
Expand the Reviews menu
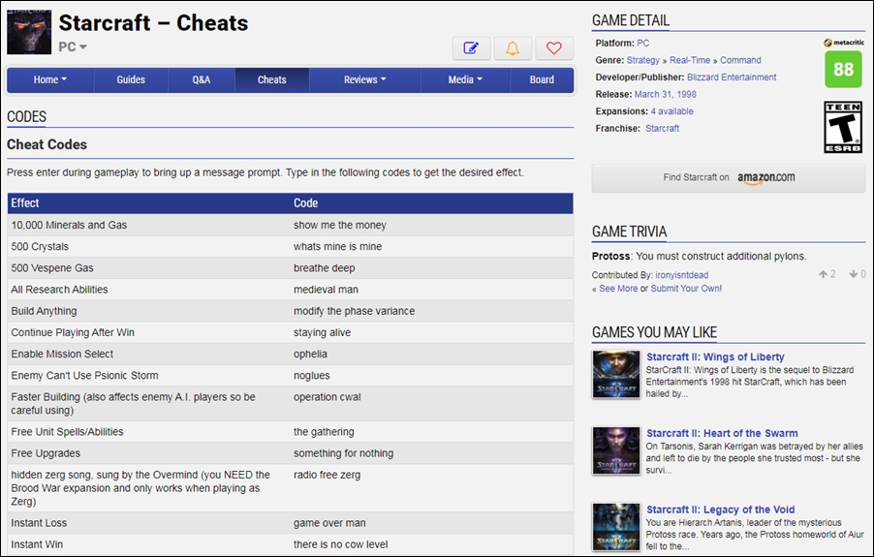pos(364,79)
